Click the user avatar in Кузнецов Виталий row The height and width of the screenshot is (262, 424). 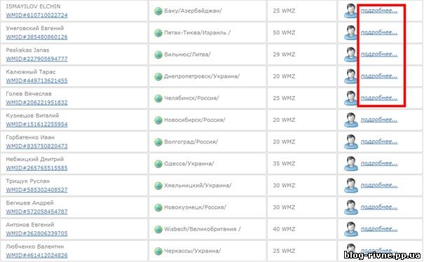coord(350,120)
